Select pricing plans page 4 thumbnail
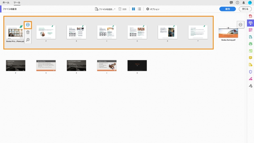The width and height of the screenshot is (254, 143). pos(107,32)
